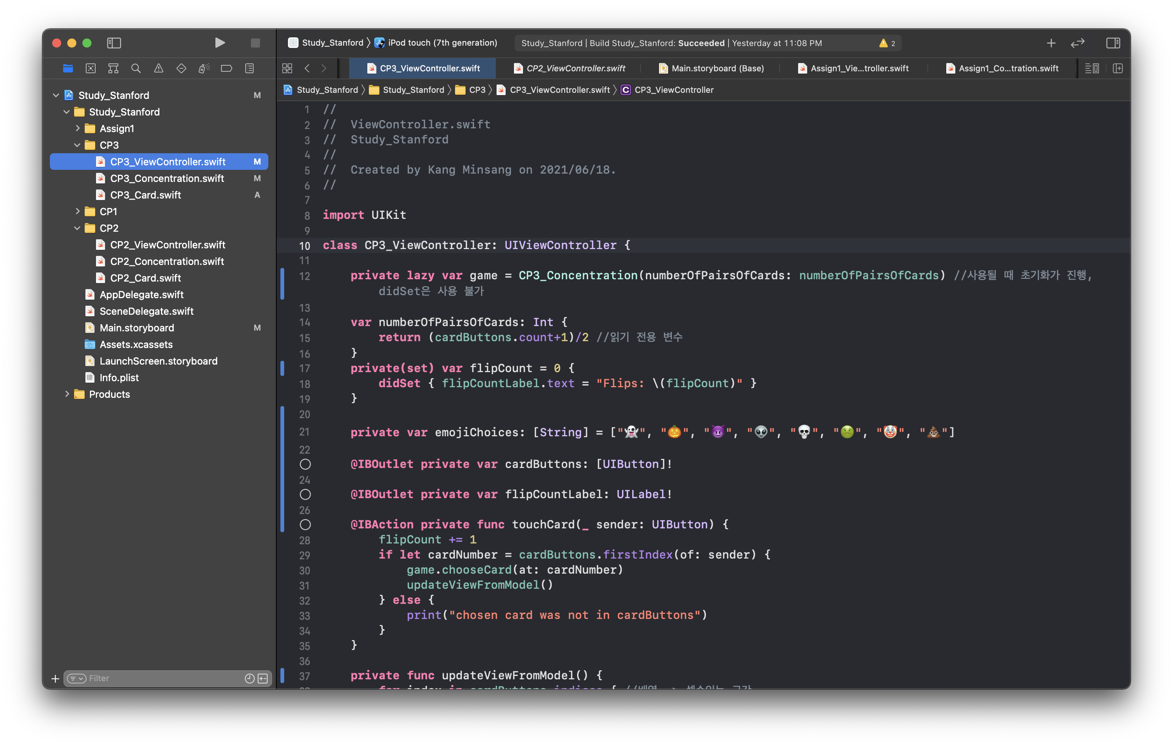This screenshot has width=1173, height=745.
Task: Click the IBOutlet connection circle for cardButtons
Action: click(305, 464)
